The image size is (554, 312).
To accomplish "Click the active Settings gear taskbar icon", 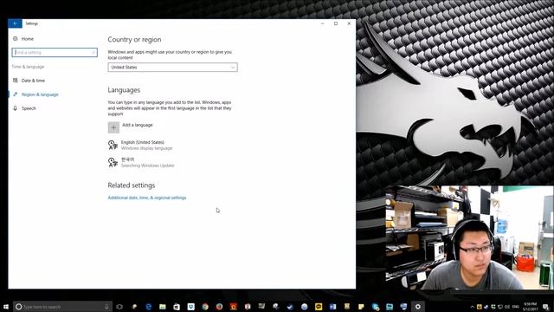I will (417, 307).
